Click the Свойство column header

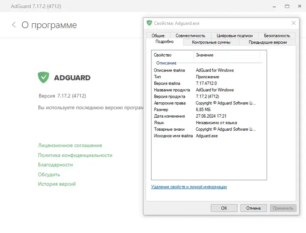[173, 55]
